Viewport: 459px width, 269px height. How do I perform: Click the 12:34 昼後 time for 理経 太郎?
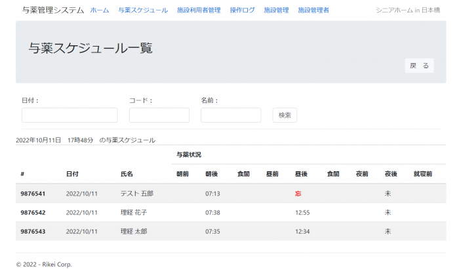coord(302,232)
